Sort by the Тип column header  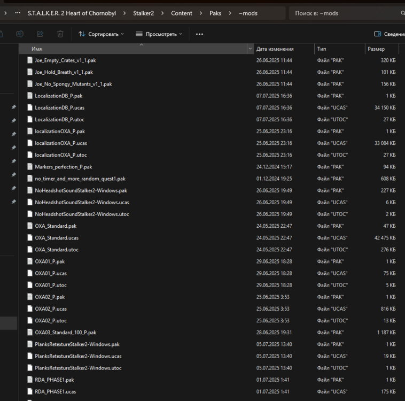coord(322,49)
